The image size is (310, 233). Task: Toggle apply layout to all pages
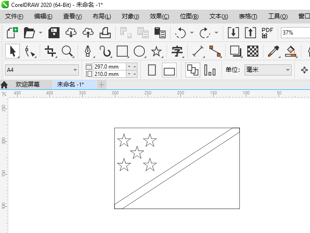(x=192, y=70)
